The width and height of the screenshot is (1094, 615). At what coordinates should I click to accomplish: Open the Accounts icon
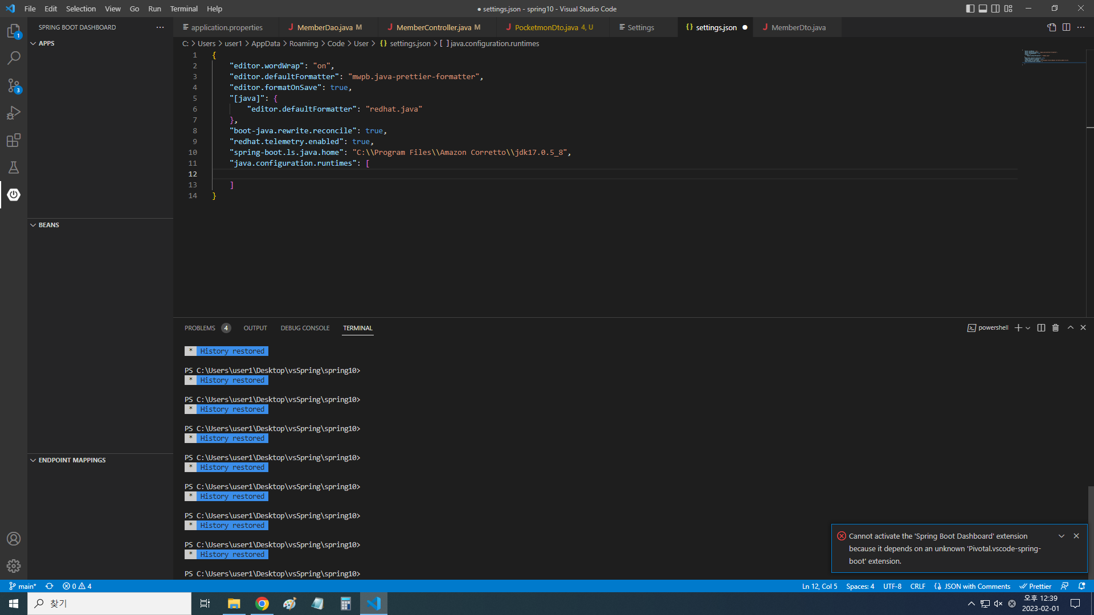[14, 539]
